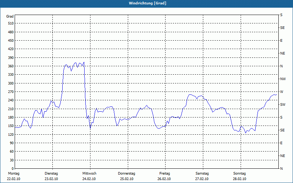Click the 30 axis value

[12, 160]
